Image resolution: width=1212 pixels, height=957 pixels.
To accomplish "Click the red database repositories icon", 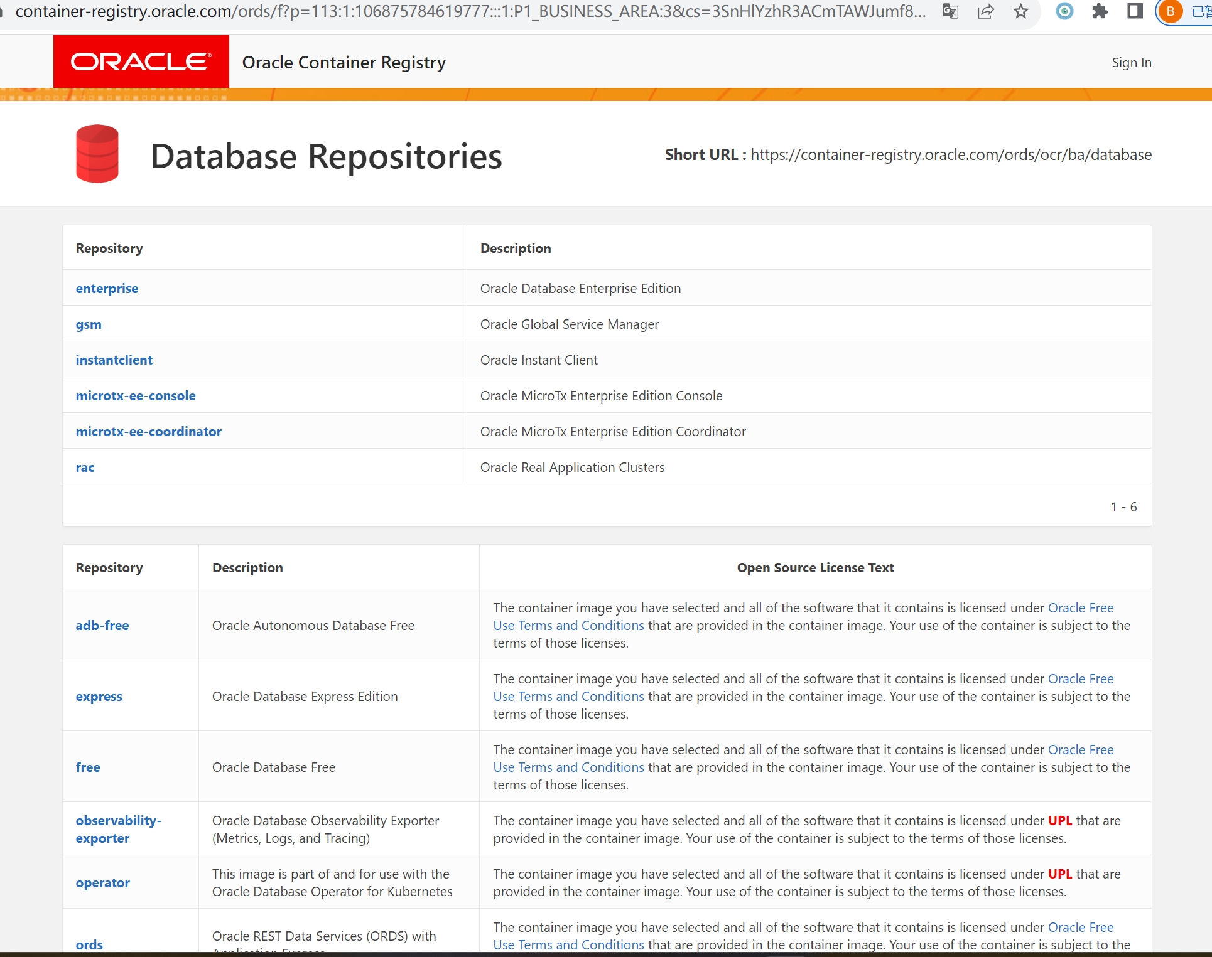I will (x=96, y=153).
